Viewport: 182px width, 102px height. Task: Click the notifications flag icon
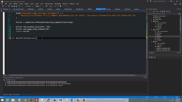pyautogui.click(x=151, y=1)
